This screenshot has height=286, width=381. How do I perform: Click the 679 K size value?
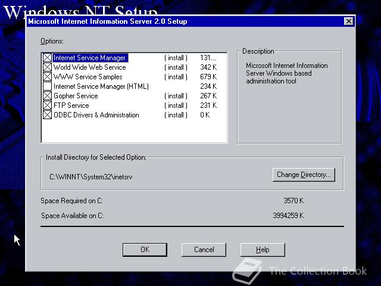pyautogui.click(x=208, y=77)
